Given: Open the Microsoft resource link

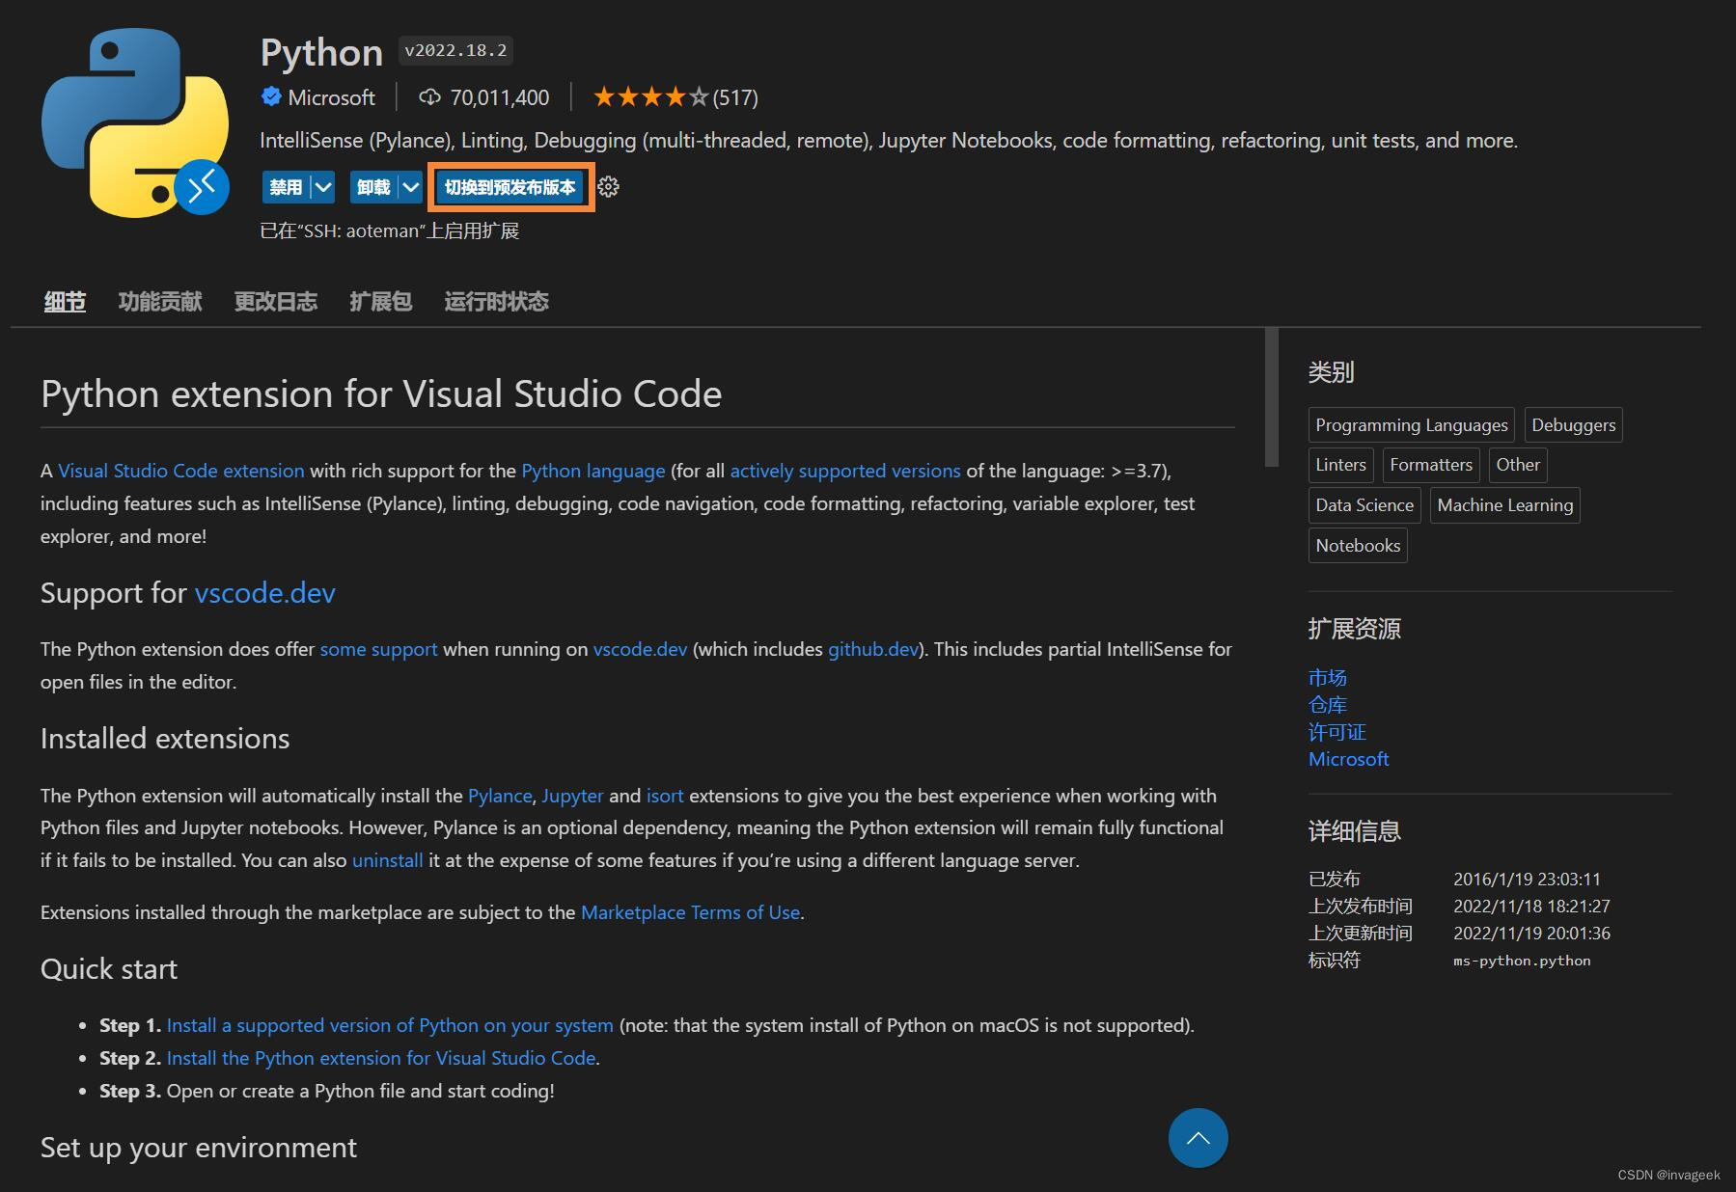Looking at the screenshot, I should [1349, 759].
